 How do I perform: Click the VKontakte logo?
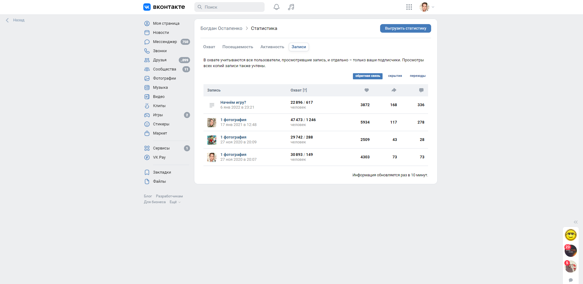pos(164,7)
